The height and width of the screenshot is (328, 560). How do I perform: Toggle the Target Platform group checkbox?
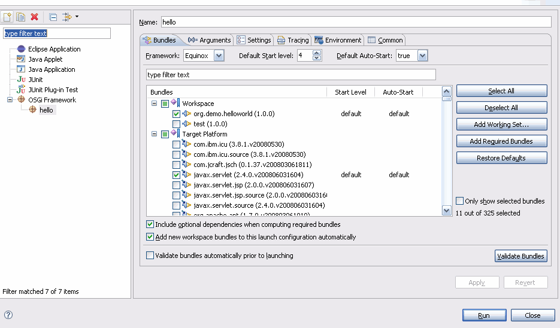(165, 134)
